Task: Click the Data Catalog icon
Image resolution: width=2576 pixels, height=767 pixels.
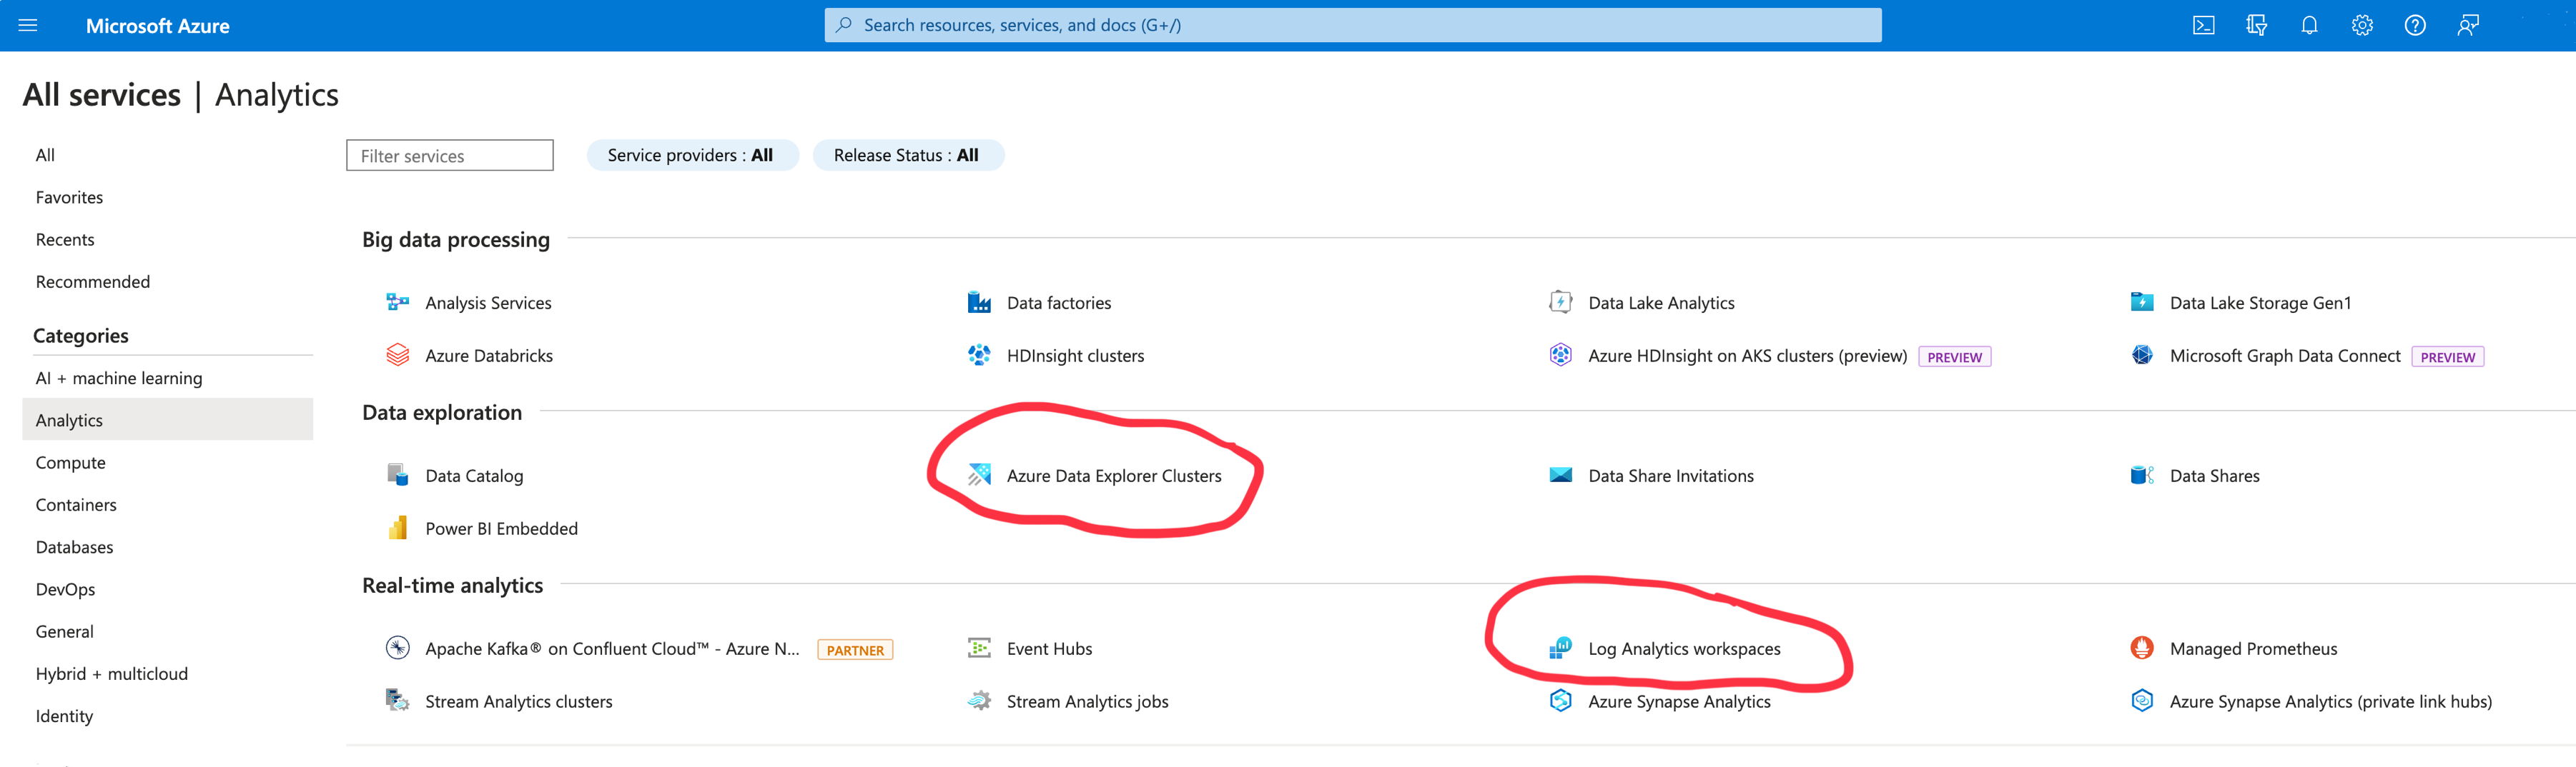Action: [x=398, y=474]
